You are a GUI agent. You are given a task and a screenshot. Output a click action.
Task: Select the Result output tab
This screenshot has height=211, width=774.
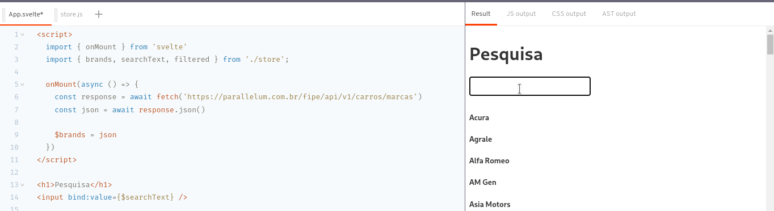point(481,14)
